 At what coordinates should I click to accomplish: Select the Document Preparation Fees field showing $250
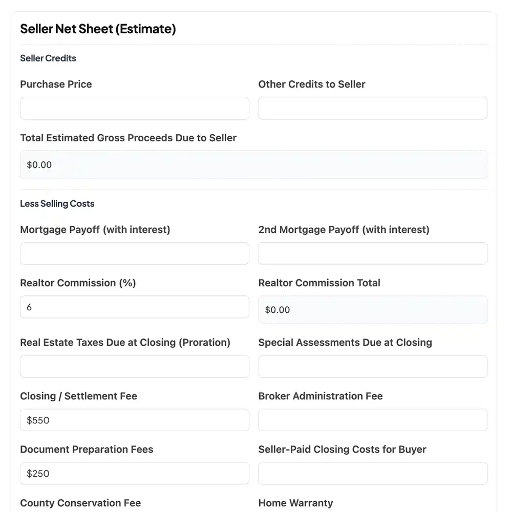(134, 473)
